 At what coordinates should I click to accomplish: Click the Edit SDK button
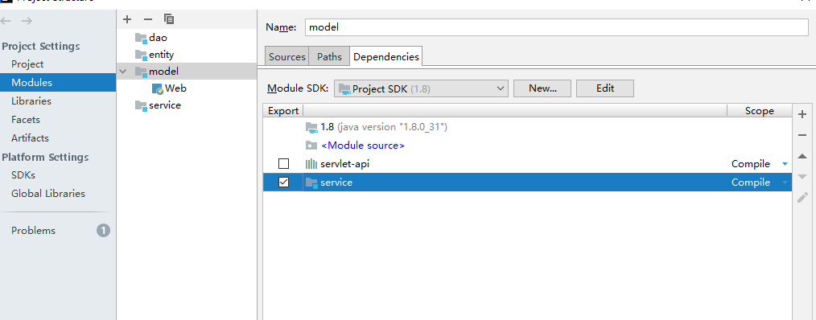(605, 88)
